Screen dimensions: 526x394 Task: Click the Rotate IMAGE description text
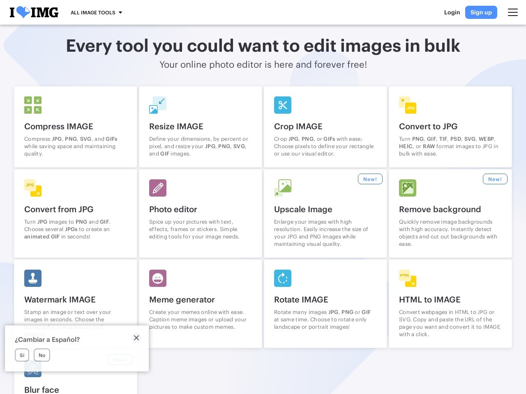click(x=323, y=319)
